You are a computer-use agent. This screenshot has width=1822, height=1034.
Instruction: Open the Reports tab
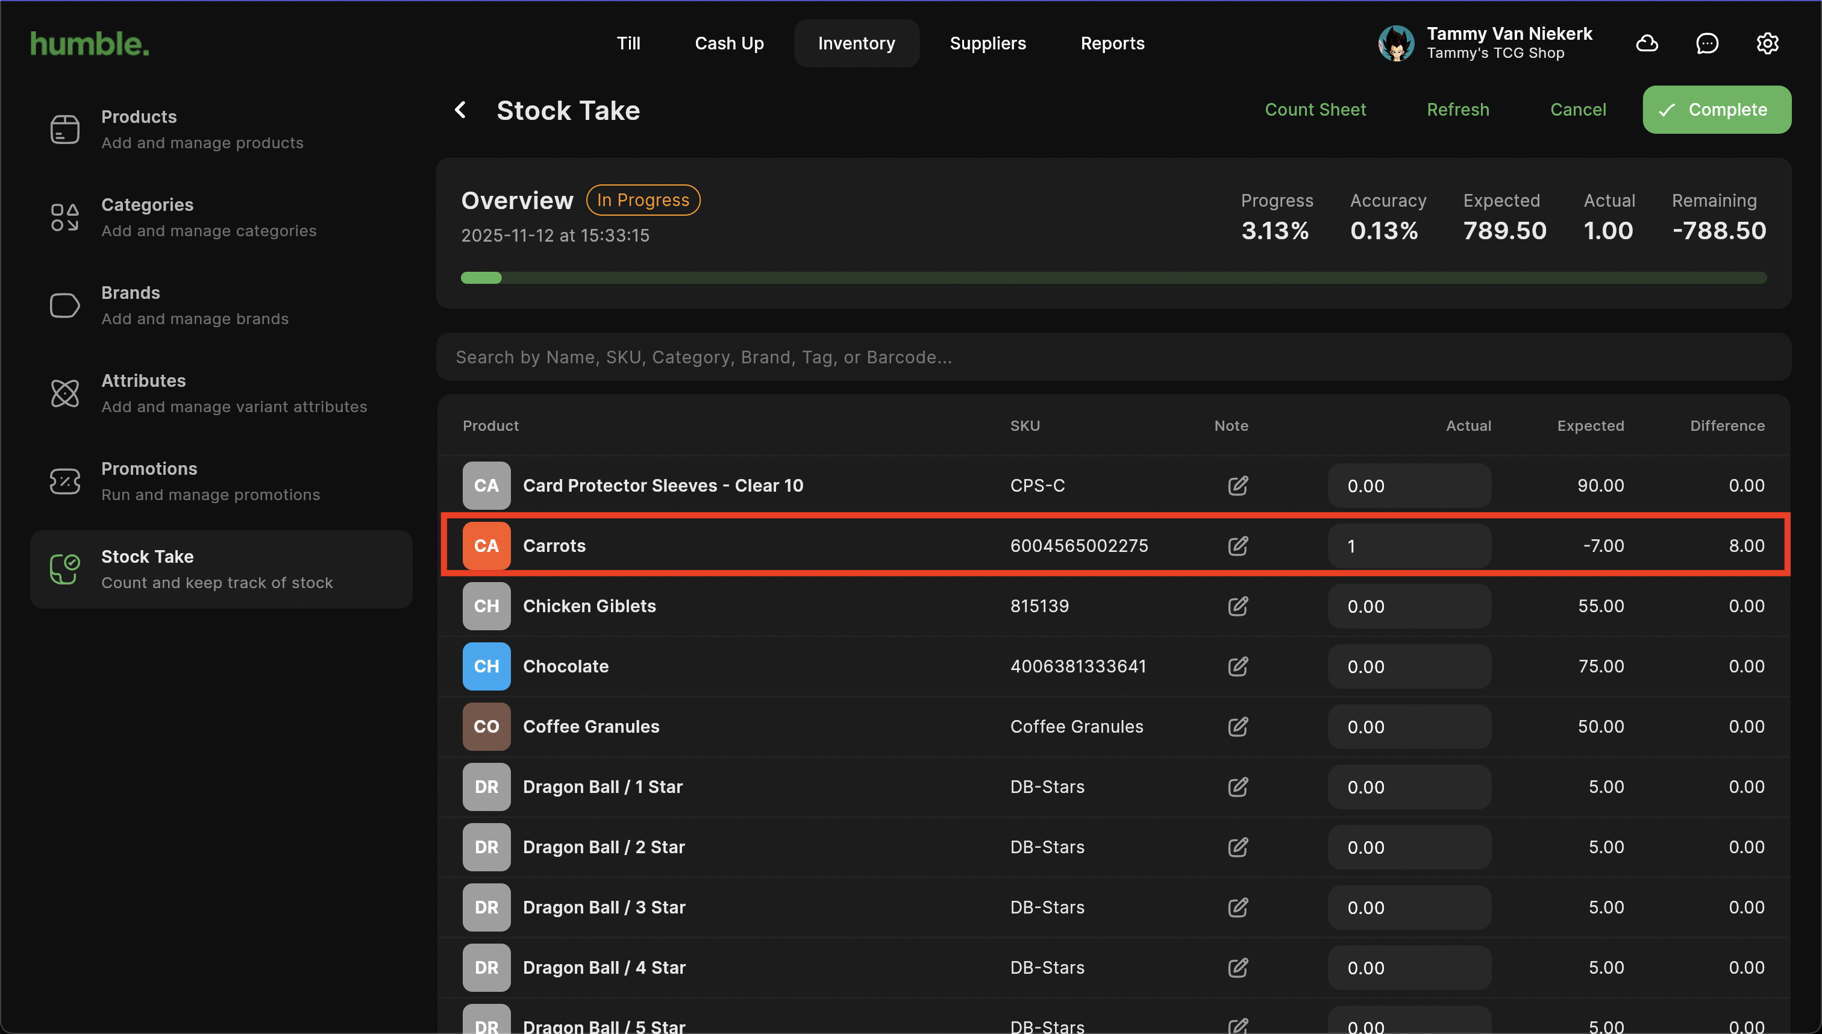[x=1112, y=43]
